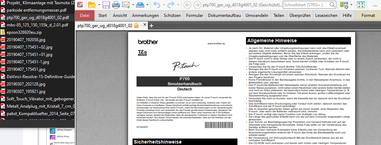Open the Schützen ribbon tab

click(x=172, y=15)
